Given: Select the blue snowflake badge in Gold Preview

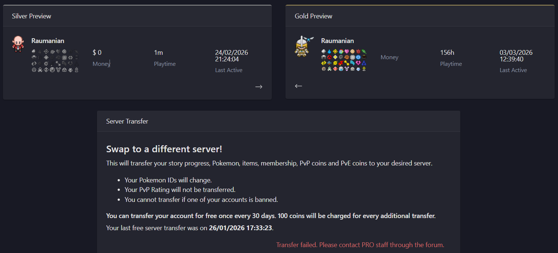Looking at the screenshot, I should click(358, 57).
